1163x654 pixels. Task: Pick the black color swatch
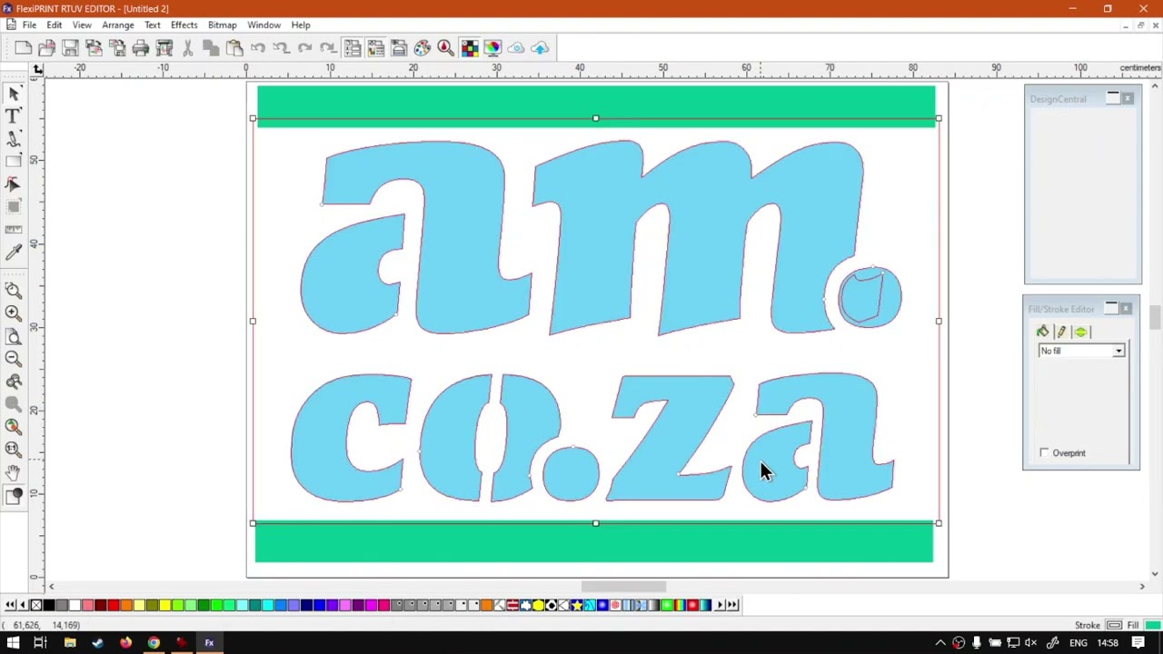pyautogui.click(x=49, y=605)
